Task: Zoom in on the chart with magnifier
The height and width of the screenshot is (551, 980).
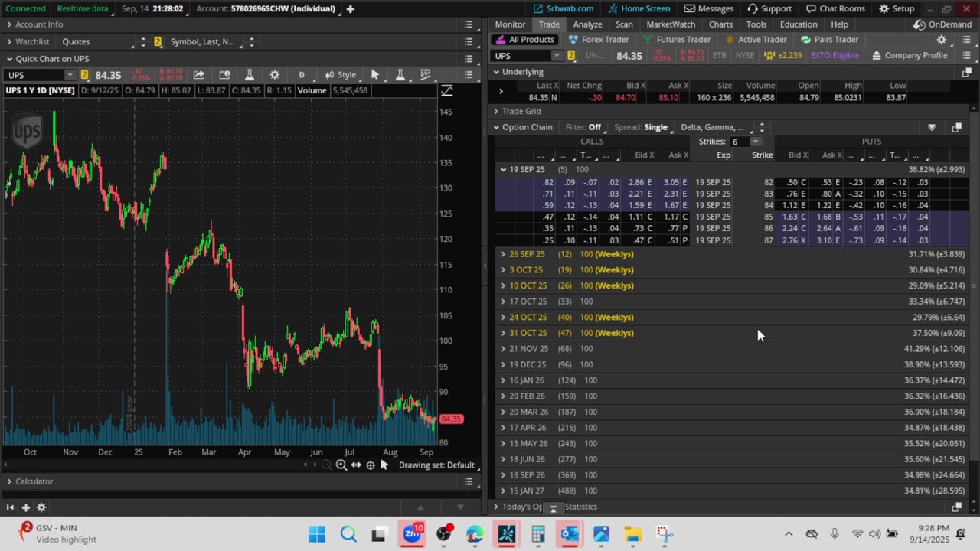Action: [x=341, y=465]
